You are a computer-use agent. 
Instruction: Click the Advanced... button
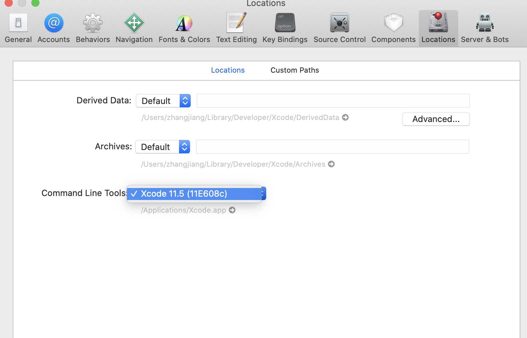(x=436, y=119)
